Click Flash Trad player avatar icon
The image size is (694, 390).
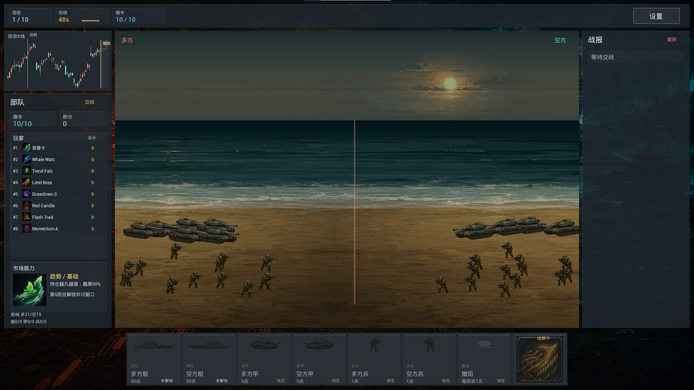27,217
